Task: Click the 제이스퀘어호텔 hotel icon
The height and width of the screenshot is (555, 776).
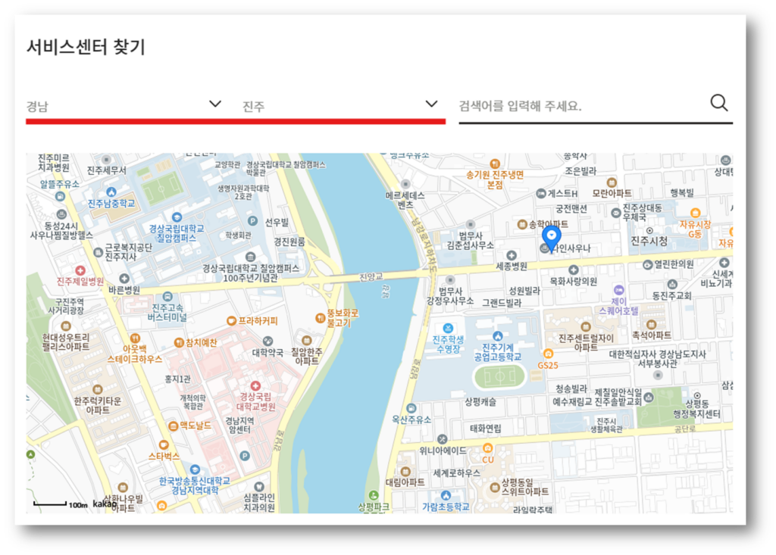Action: [618, 290]
